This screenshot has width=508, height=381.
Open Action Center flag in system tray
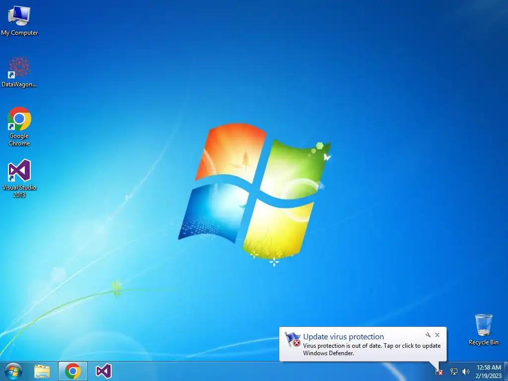[x=439, y=372]
